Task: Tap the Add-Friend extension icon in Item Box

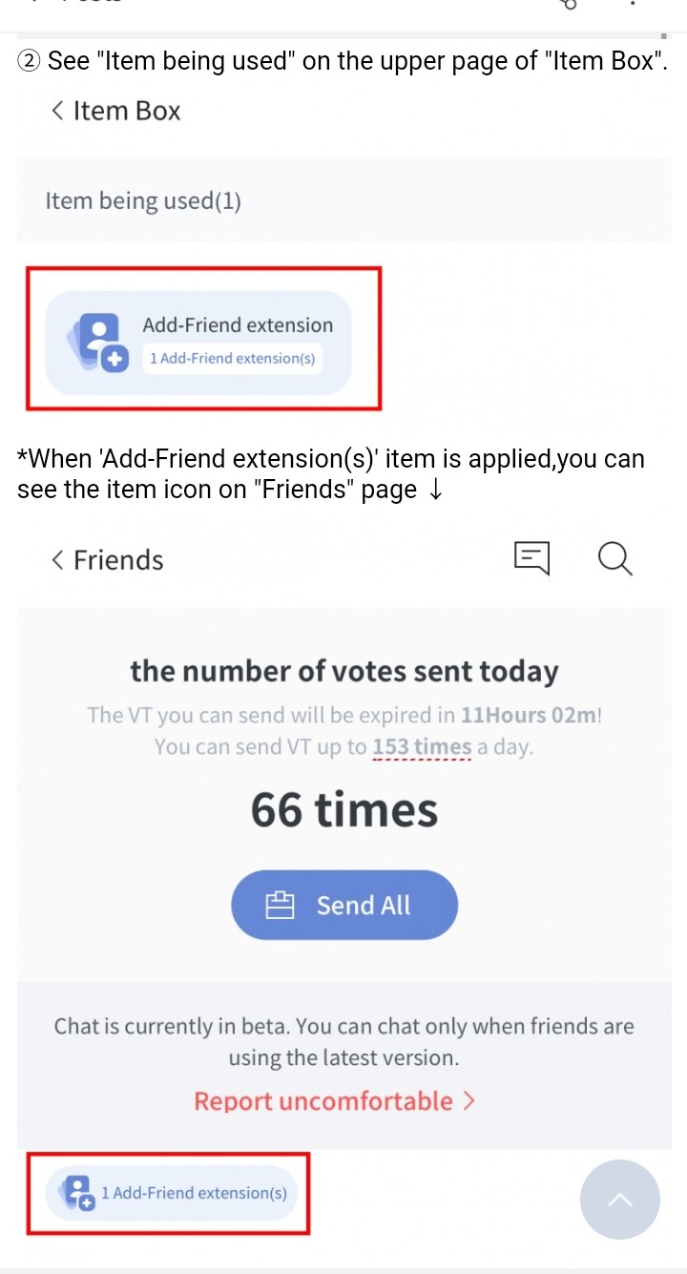Action: click(x=95, y=342)
